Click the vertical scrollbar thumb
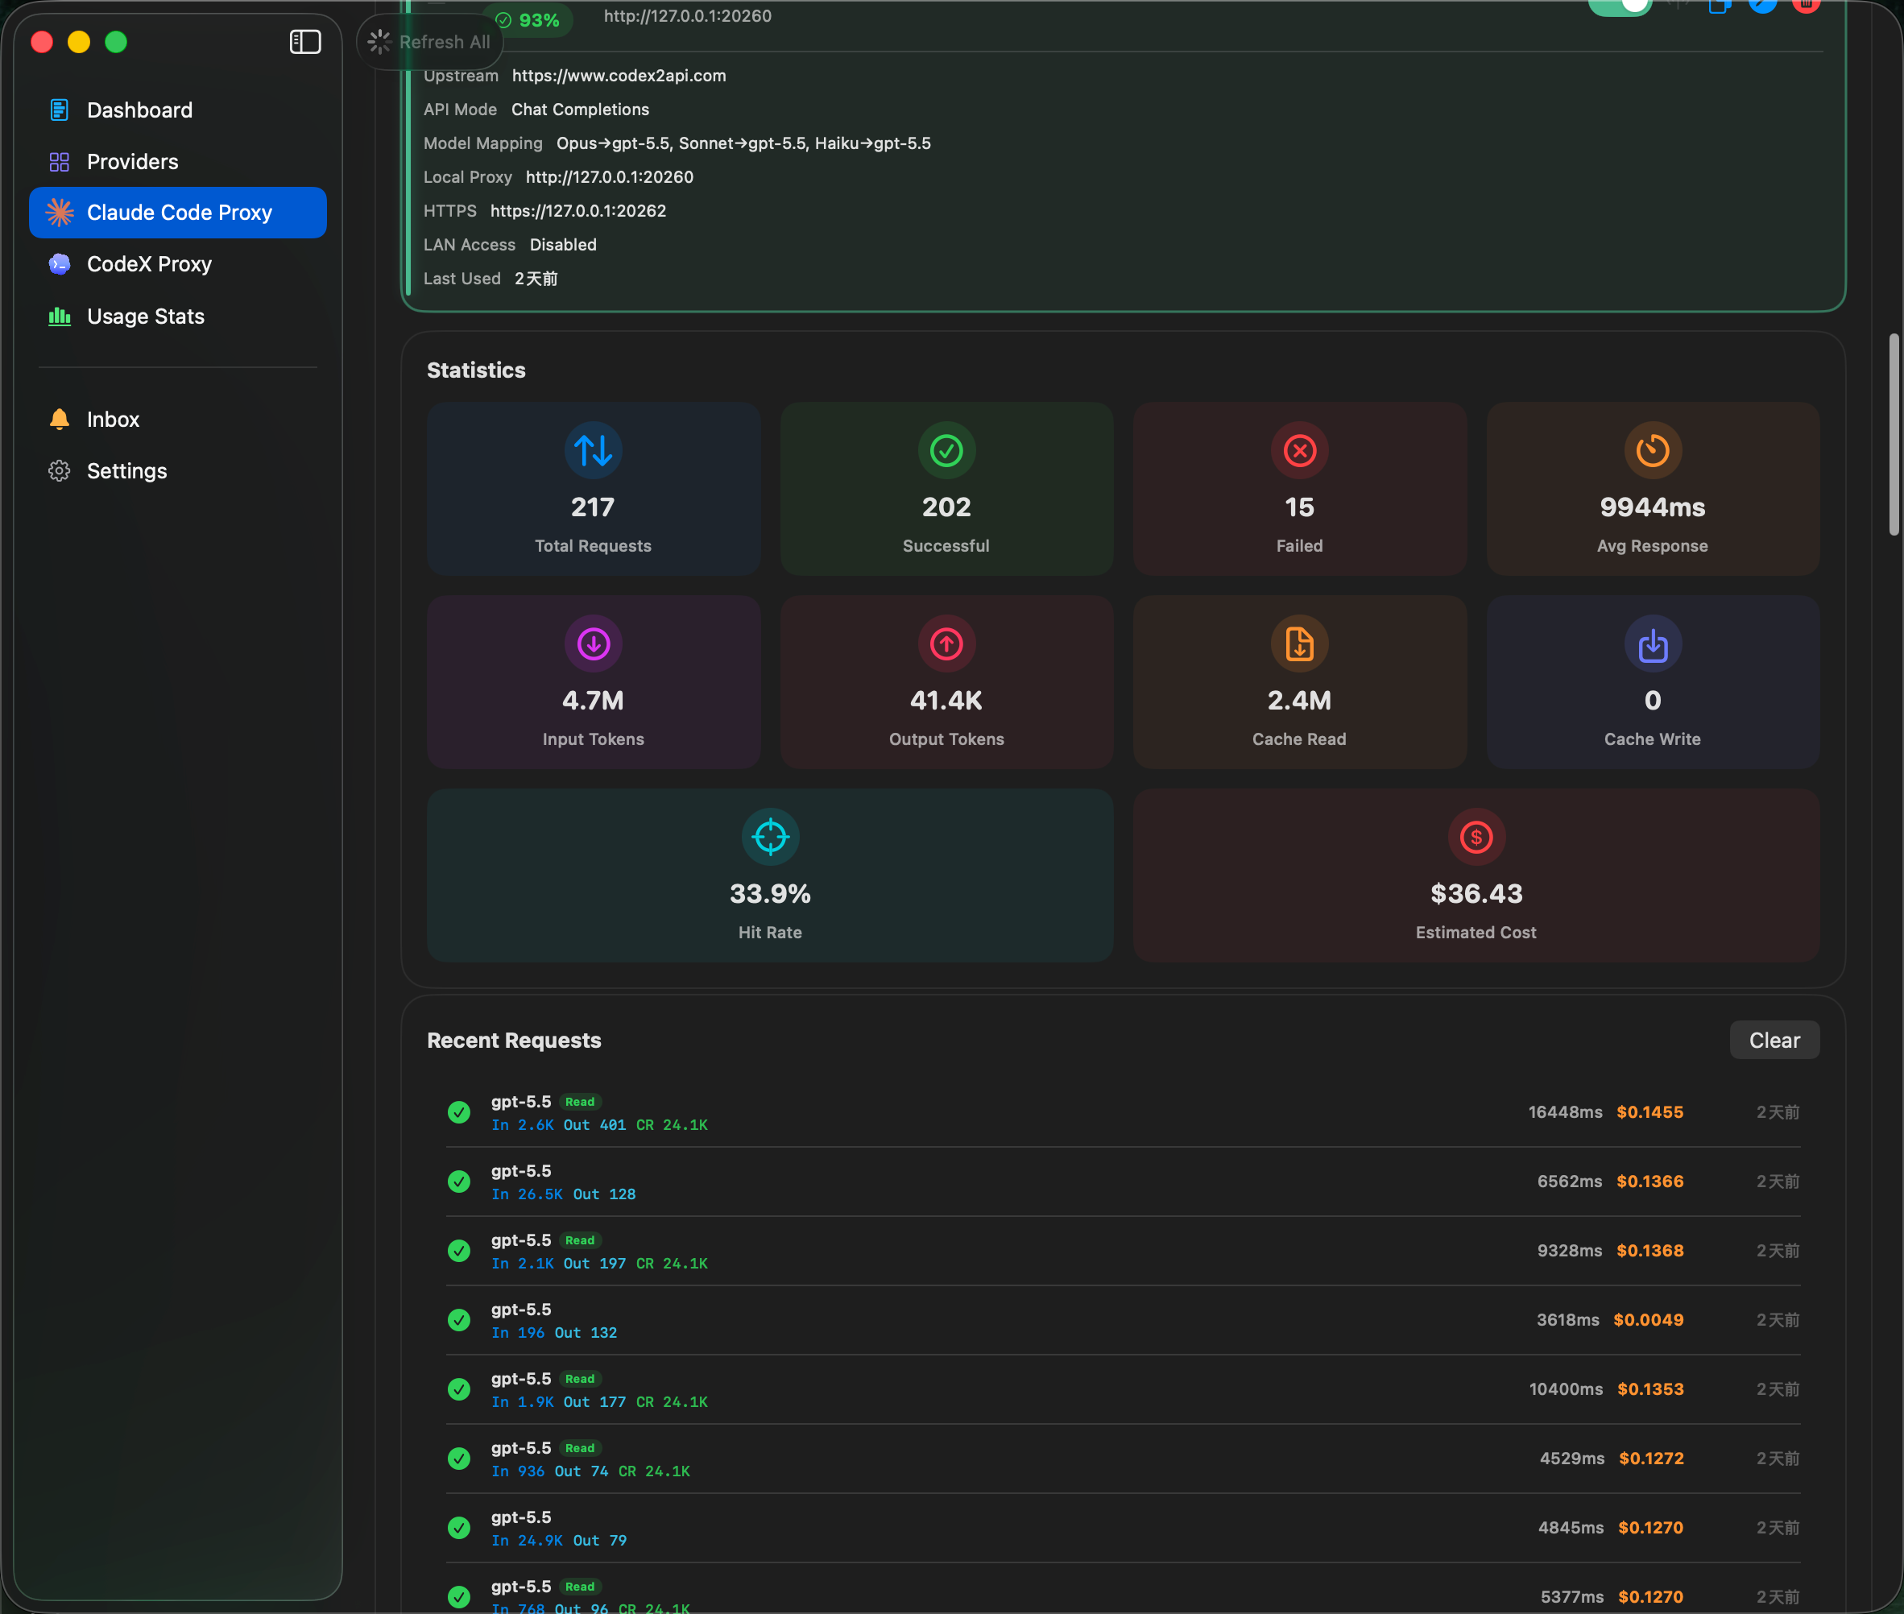The width and height of the screenshot is (1904, 1614). (x=1894, y=435)
